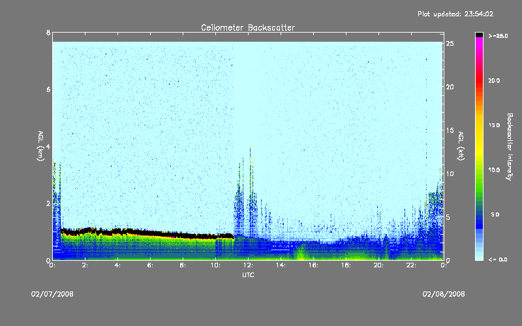Image resolution: width=522 pixels, height=326 pixels.
Task: Click the '4:' hour tick label on the x-axis
Action: [118, 265]
